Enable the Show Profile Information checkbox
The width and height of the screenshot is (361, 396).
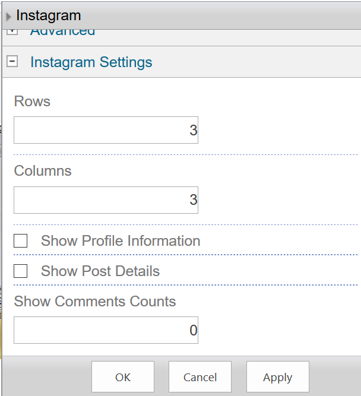point(21,241)
